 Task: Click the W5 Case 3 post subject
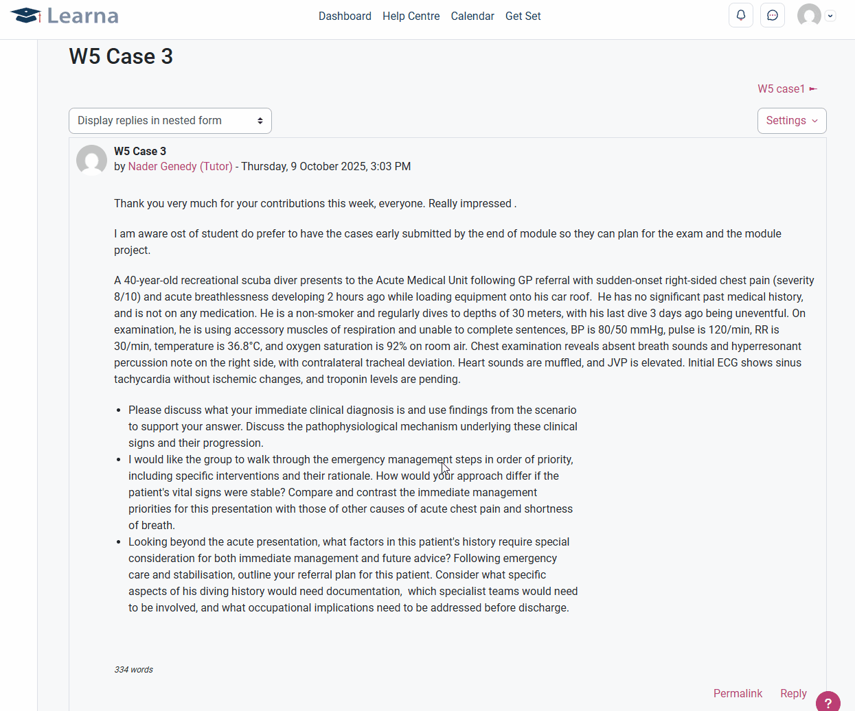click(x=140, y=151)
